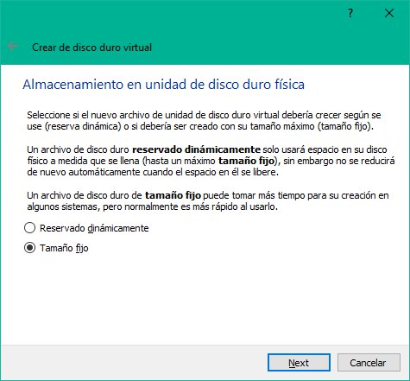Click the paragraph starting with 'Seleccione si el nuevo archivo'
The image size is (410, 381).
204,121
